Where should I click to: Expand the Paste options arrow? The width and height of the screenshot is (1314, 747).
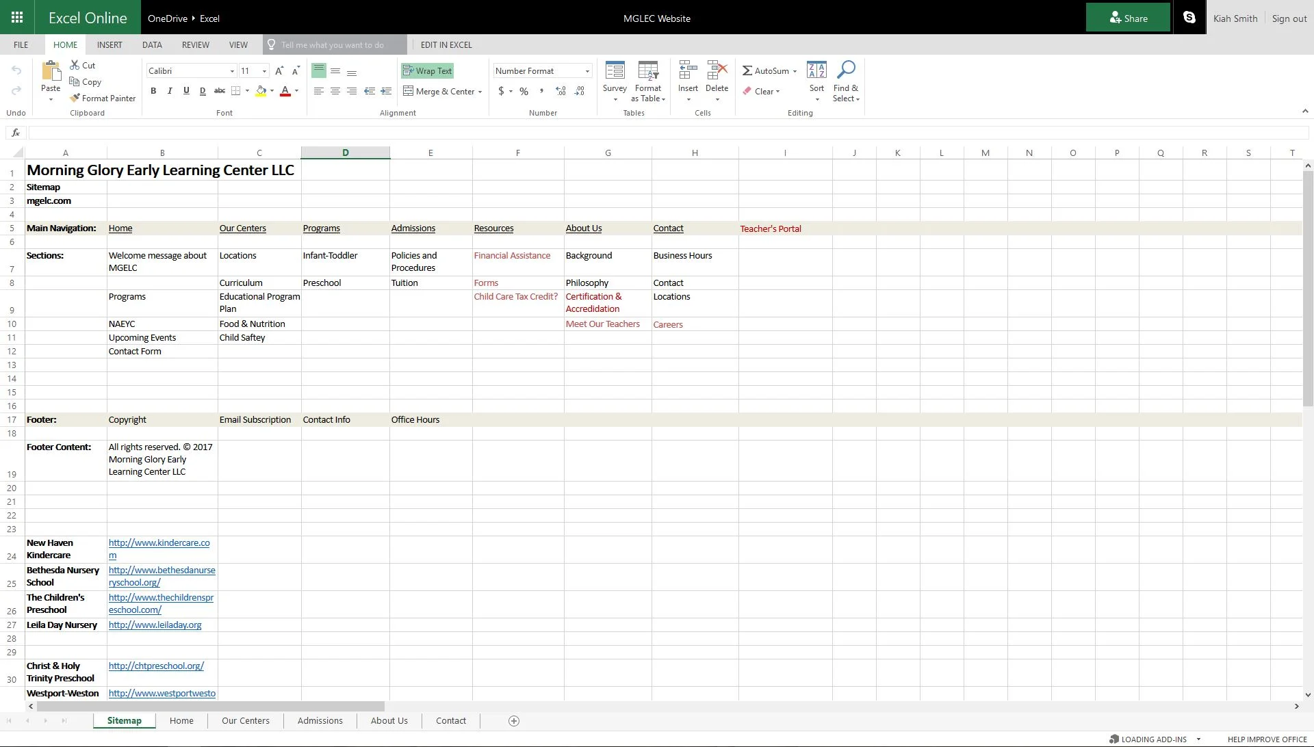pos(51,100)
